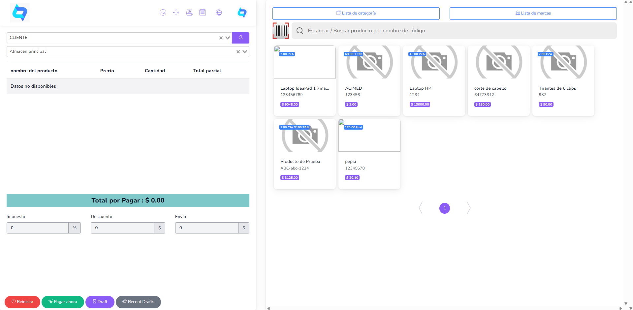
Task: Expand the CLIENTE dropdown arrow
Action: point(228,38)
